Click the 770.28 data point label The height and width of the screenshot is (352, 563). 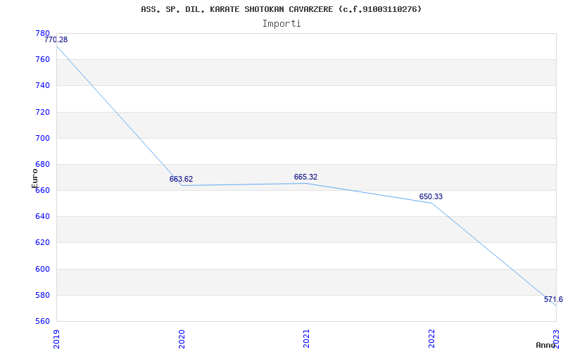pyautogui.click(x=56, y=39)
